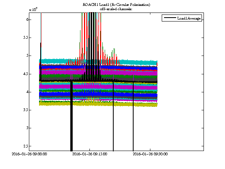
Task: Click the y-axis label 6
Action: pos(28,20)
